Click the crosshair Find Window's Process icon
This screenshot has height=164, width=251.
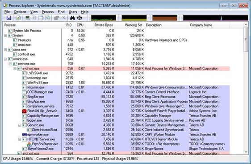point(79,18)
